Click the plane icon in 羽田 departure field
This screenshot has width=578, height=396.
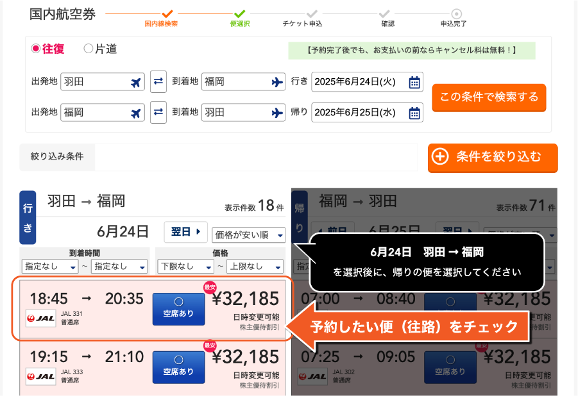pyautogui.click(x=135, y=82)
